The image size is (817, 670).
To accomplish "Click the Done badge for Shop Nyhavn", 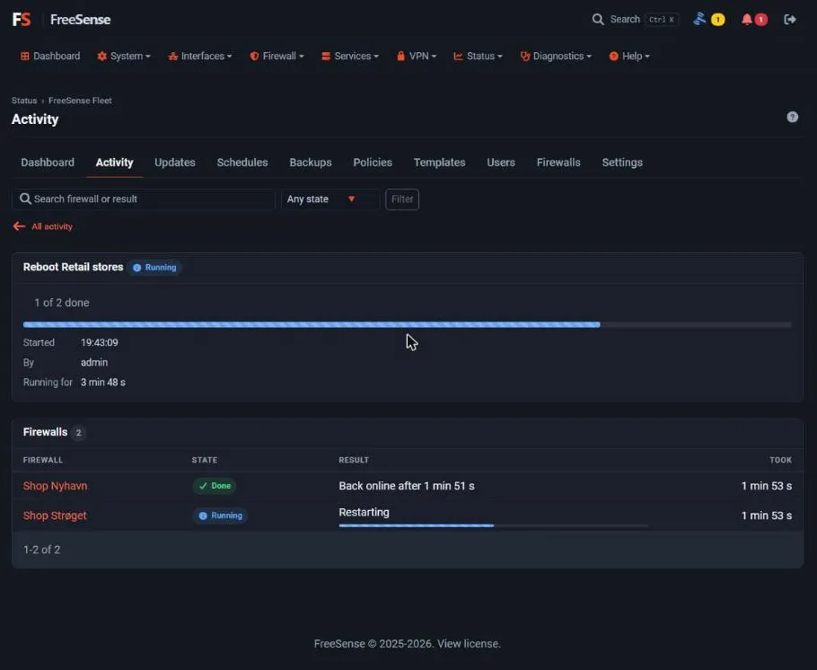I will [x=215, y=486].
